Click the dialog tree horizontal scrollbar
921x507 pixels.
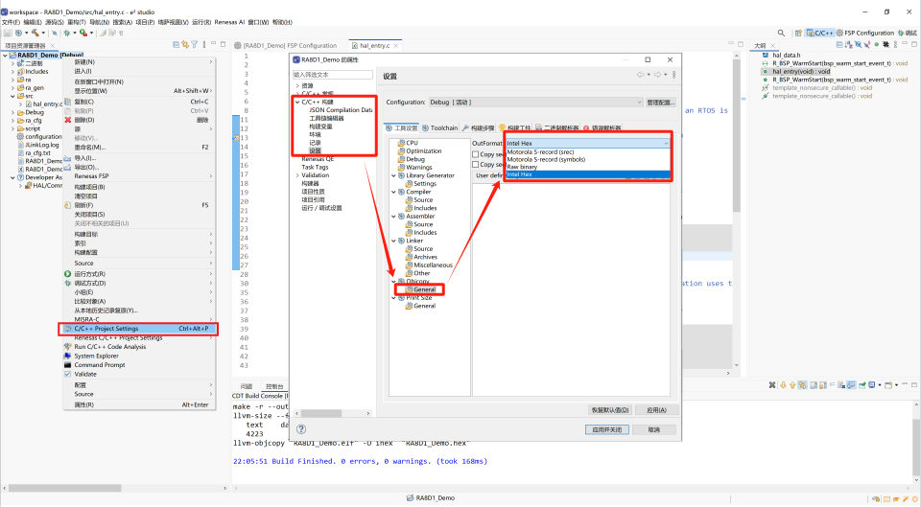pyautogui.click(x=333, y=413)
